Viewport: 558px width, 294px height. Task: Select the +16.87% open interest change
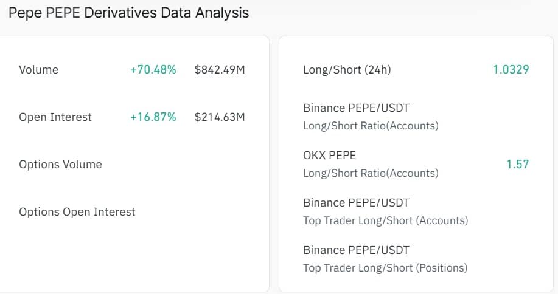[x=153, y=117]
